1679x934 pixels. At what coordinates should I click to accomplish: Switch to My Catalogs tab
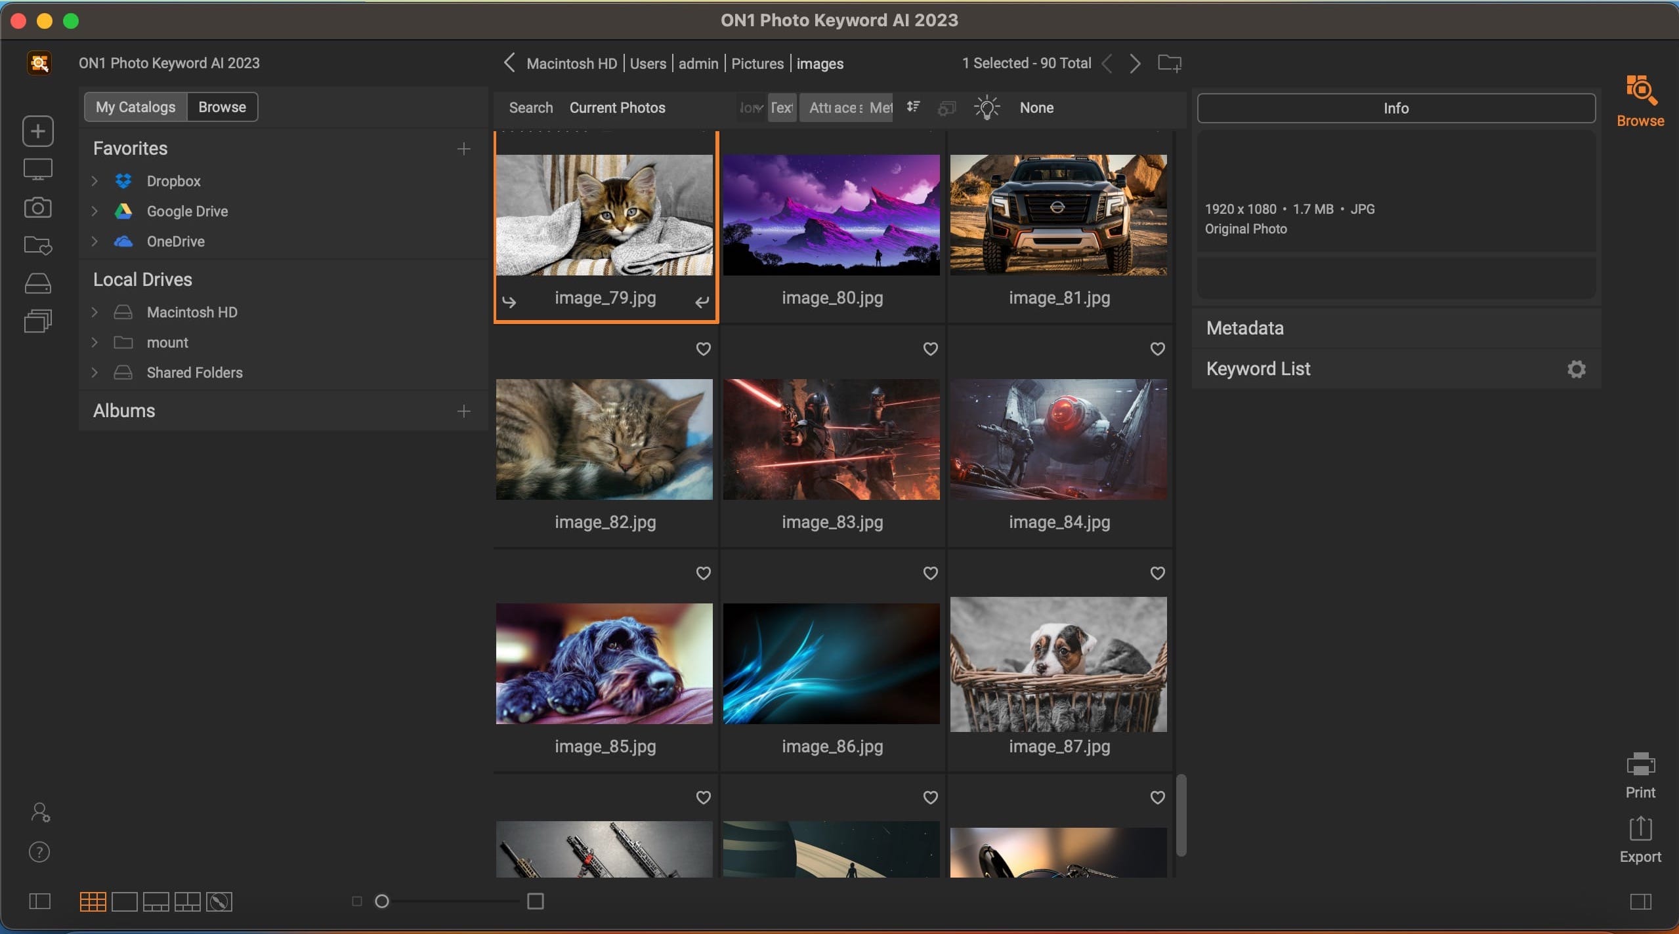(x=136, y=107)
